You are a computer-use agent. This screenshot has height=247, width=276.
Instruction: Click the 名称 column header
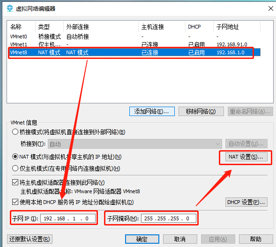tap(21, 27)
